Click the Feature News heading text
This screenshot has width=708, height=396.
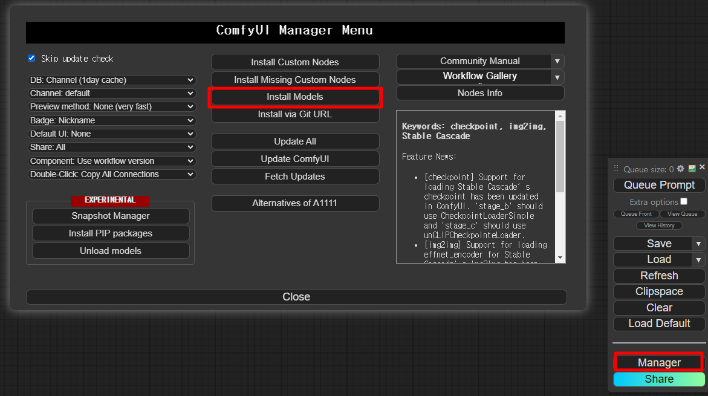pyautogui.click(x=429, y=157)
